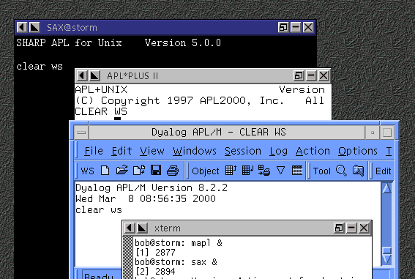The width and height of the screenshot is (415, 279).
Task: Click the Object print-grid icon
Action: [264, 170]
